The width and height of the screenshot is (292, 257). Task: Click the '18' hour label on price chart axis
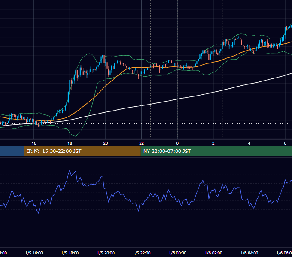(x=70, y=143)
